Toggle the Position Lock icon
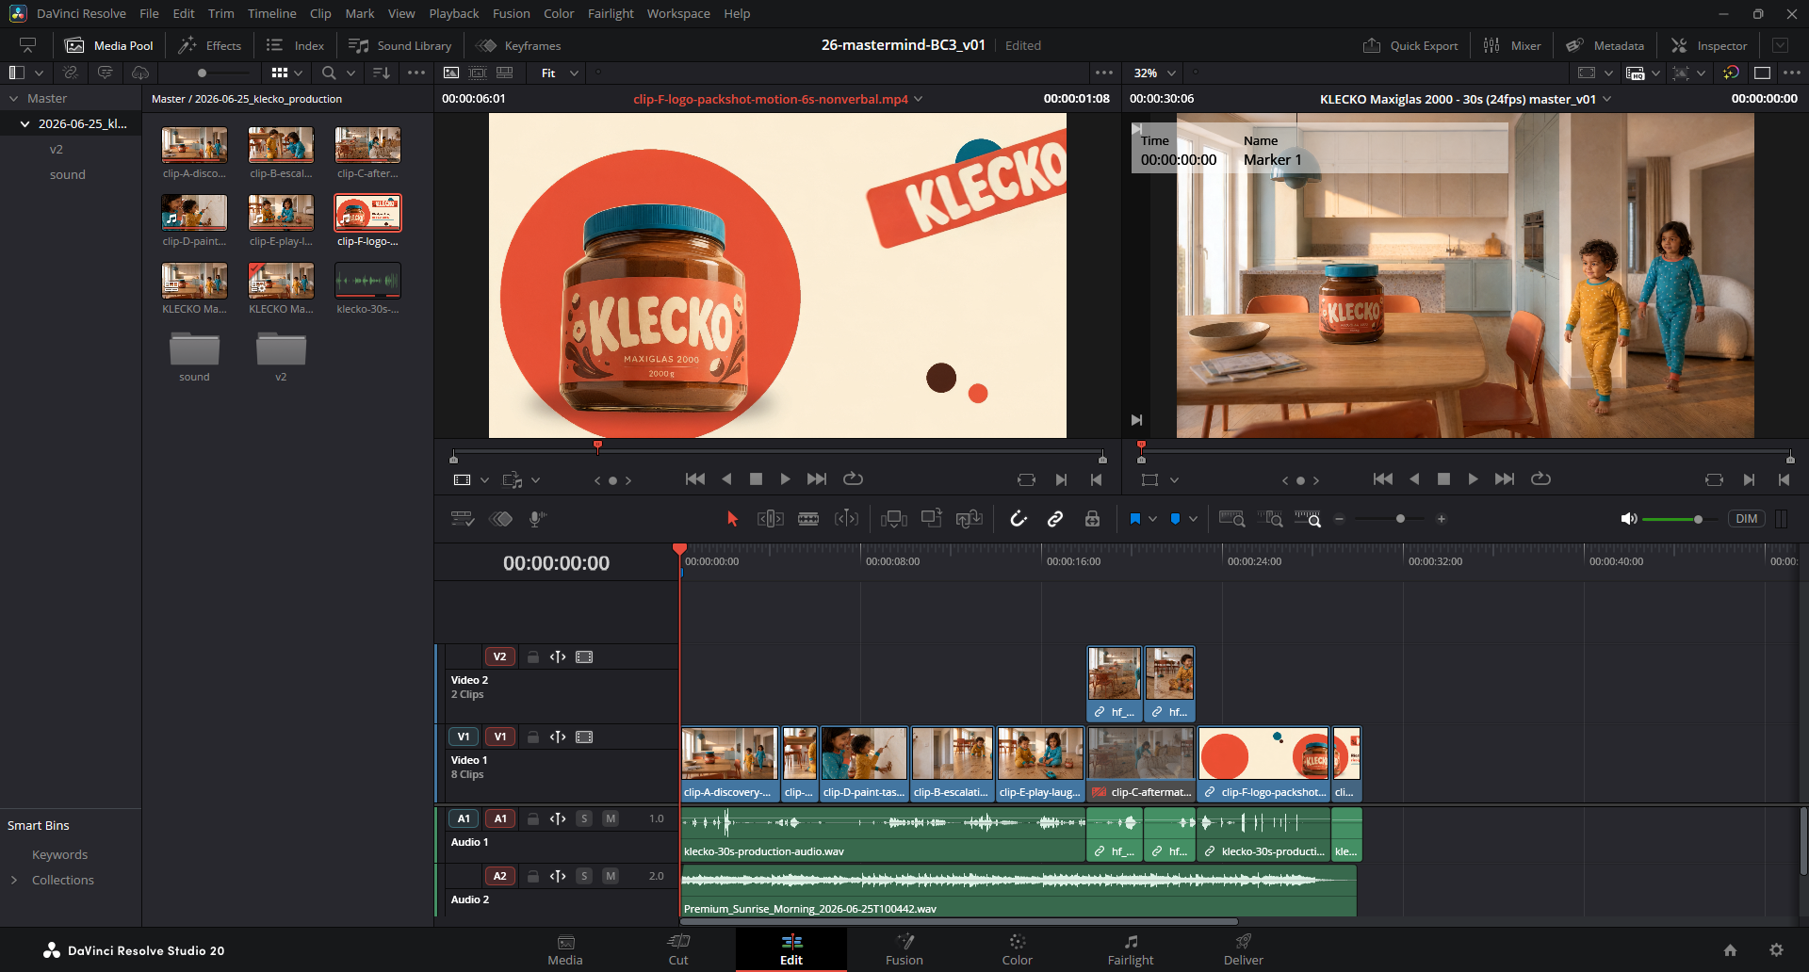Screen dimensions: 1809x972 pos(1092,519)
